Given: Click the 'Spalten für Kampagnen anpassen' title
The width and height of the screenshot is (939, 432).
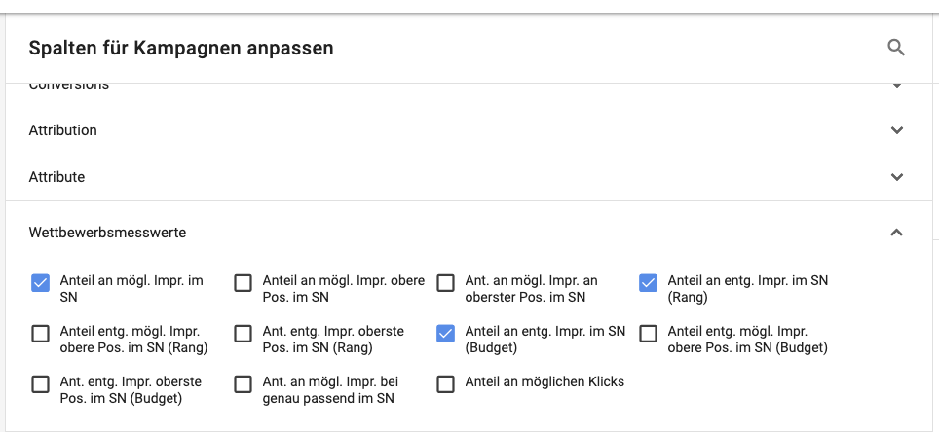Looking at the screenshot, I should (181, 48).
